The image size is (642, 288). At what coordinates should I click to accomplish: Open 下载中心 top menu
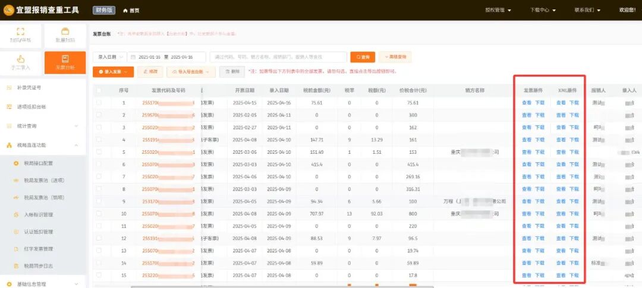click(543, 10)
